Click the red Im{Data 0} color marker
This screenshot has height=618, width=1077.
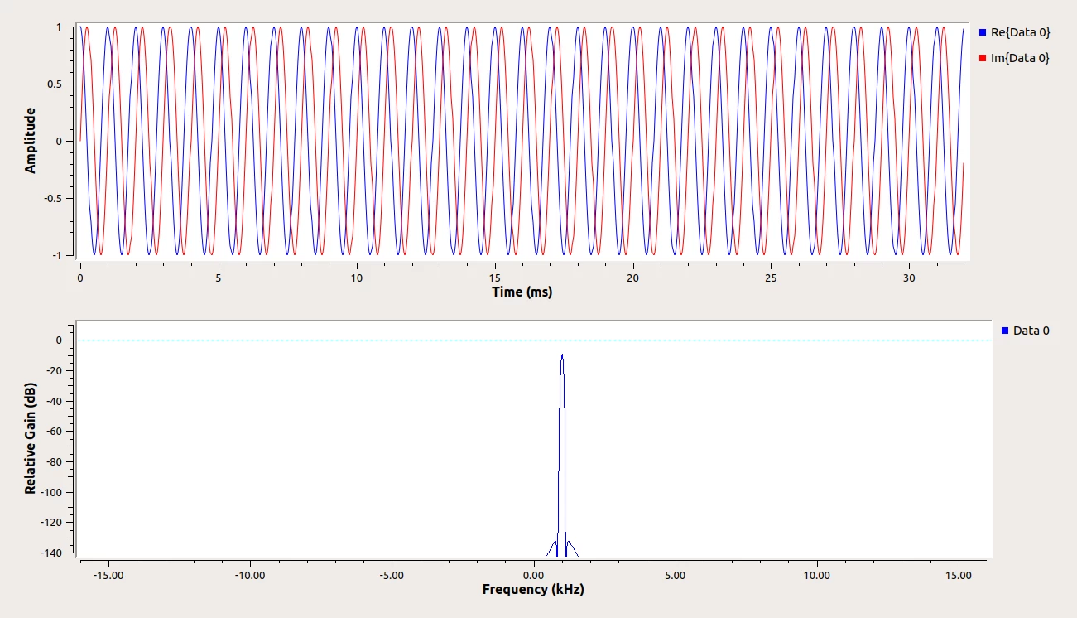click(983, 58)
